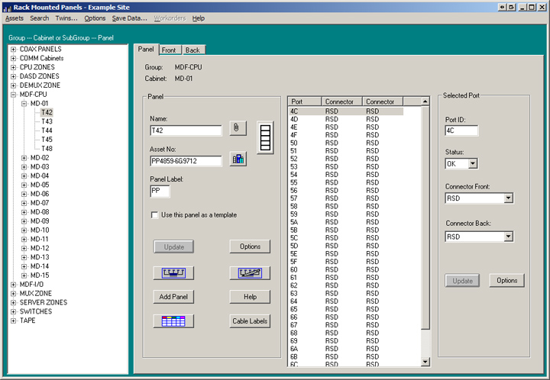Collapse the MDF-CPU tree node
The width and height of the screenshot is (550, 380).
(13, 95)
